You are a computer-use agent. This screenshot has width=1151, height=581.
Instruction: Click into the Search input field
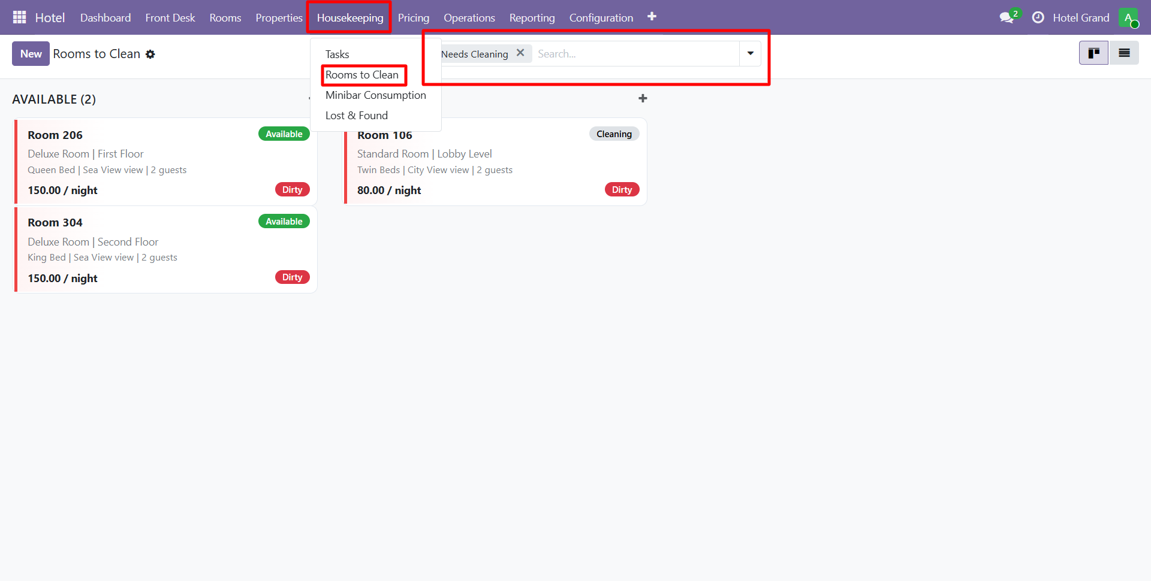click(x=635, y=54)
